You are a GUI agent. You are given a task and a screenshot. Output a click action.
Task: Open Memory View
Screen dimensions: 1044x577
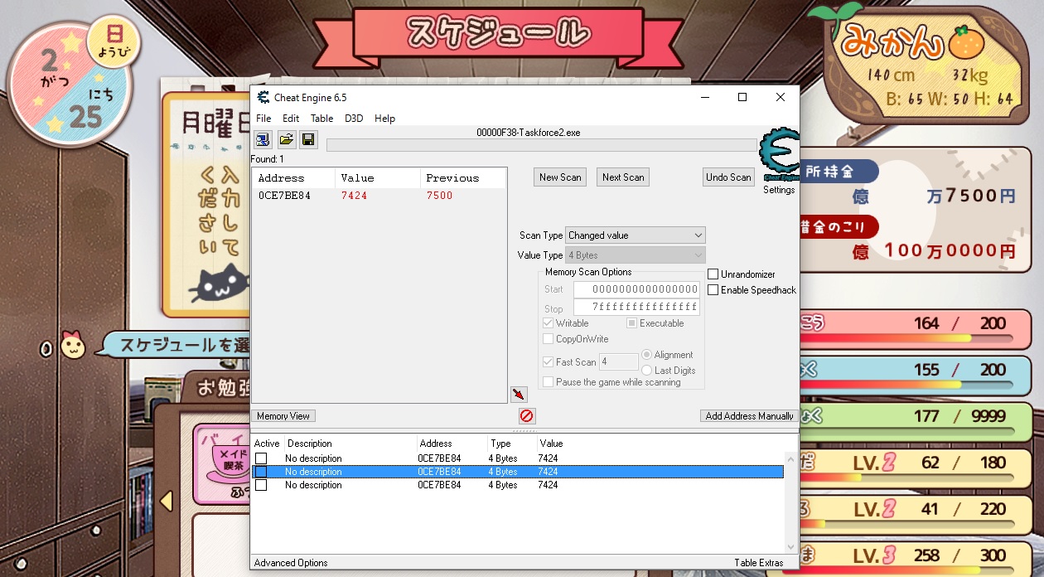click(x=283, y=416)
